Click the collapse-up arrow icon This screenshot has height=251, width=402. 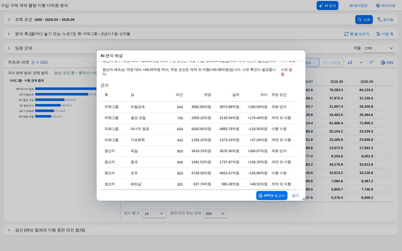point(372,63)
